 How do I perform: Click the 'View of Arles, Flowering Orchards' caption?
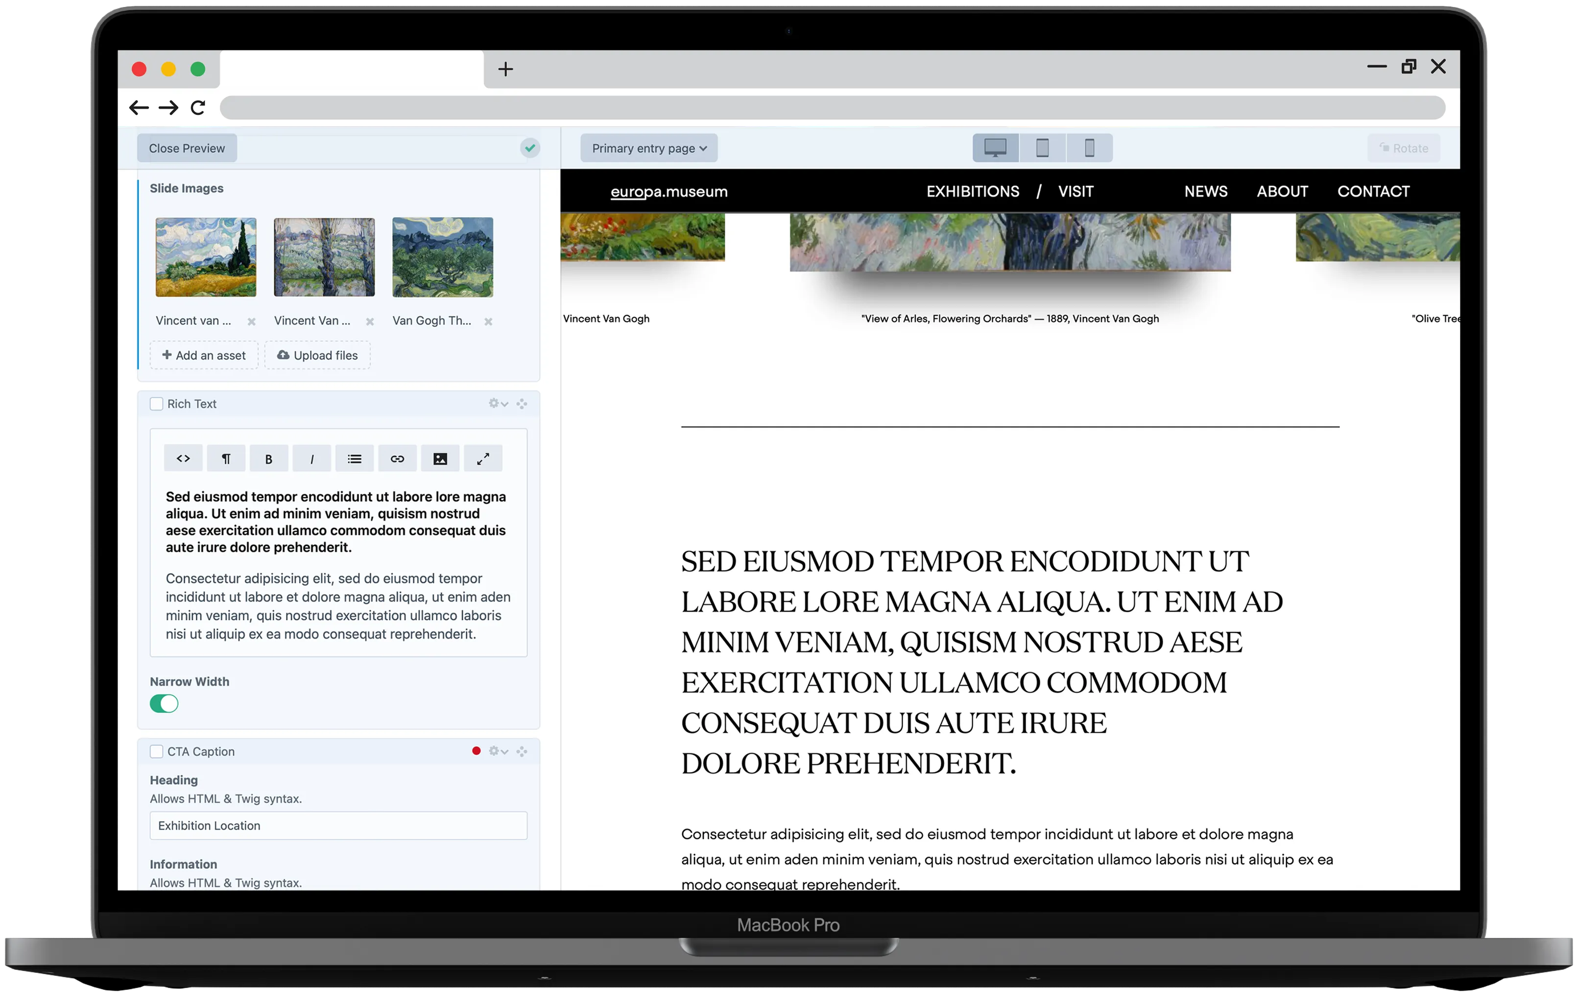(x=1010, y=319)
